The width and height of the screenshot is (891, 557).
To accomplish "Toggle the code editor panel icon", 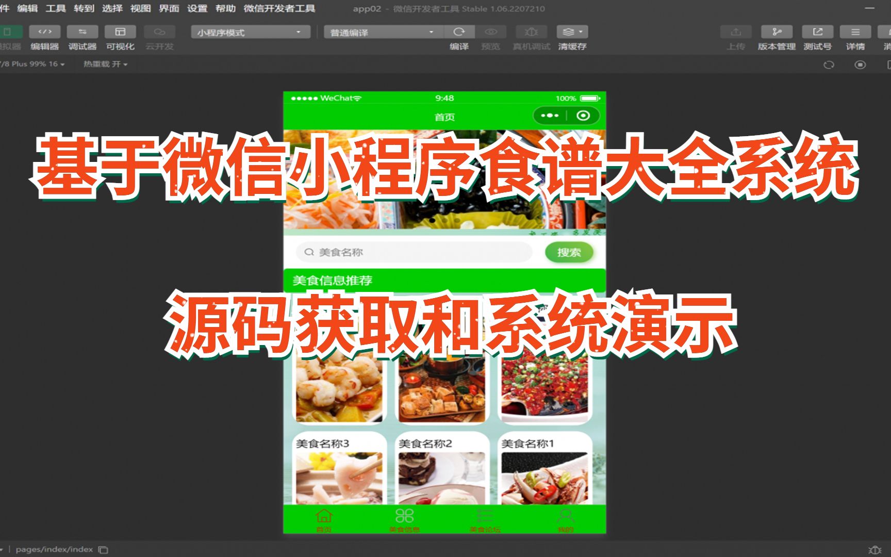I will [x=45, y=32].
